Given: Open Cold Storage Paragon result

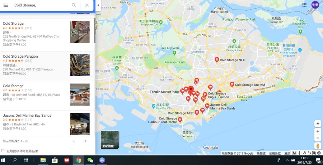Looking at the screenshot, I should pyautogui.click(x=47, y=65).
